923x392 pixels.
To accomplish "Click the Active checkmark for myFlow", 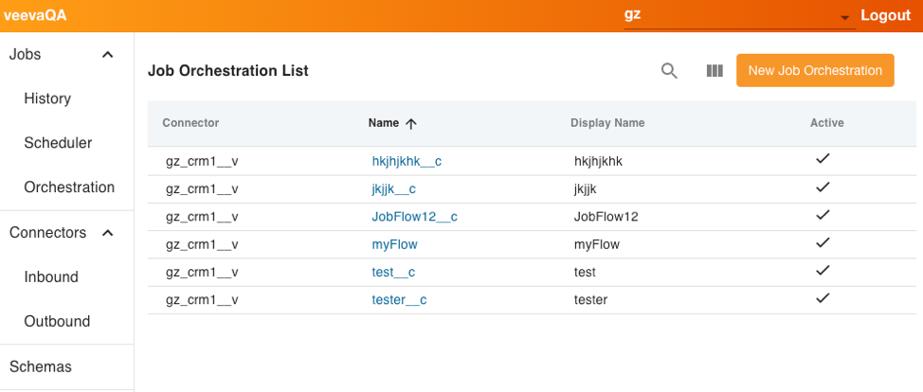I will pos(823,242).
